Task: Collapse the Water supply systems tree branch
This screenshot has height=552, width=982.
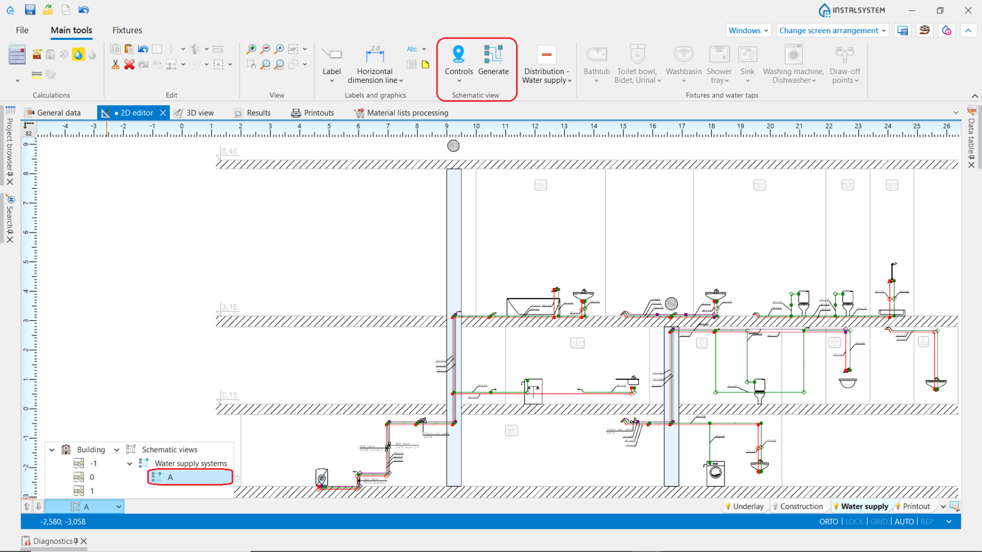Action: click(x=129, y=463)
